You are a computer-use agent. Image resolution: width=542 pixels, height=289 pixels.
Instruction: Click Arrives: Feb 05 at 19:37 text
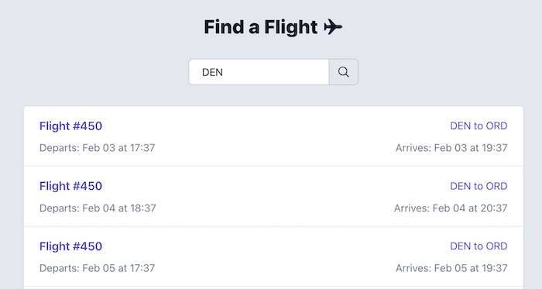451,268
